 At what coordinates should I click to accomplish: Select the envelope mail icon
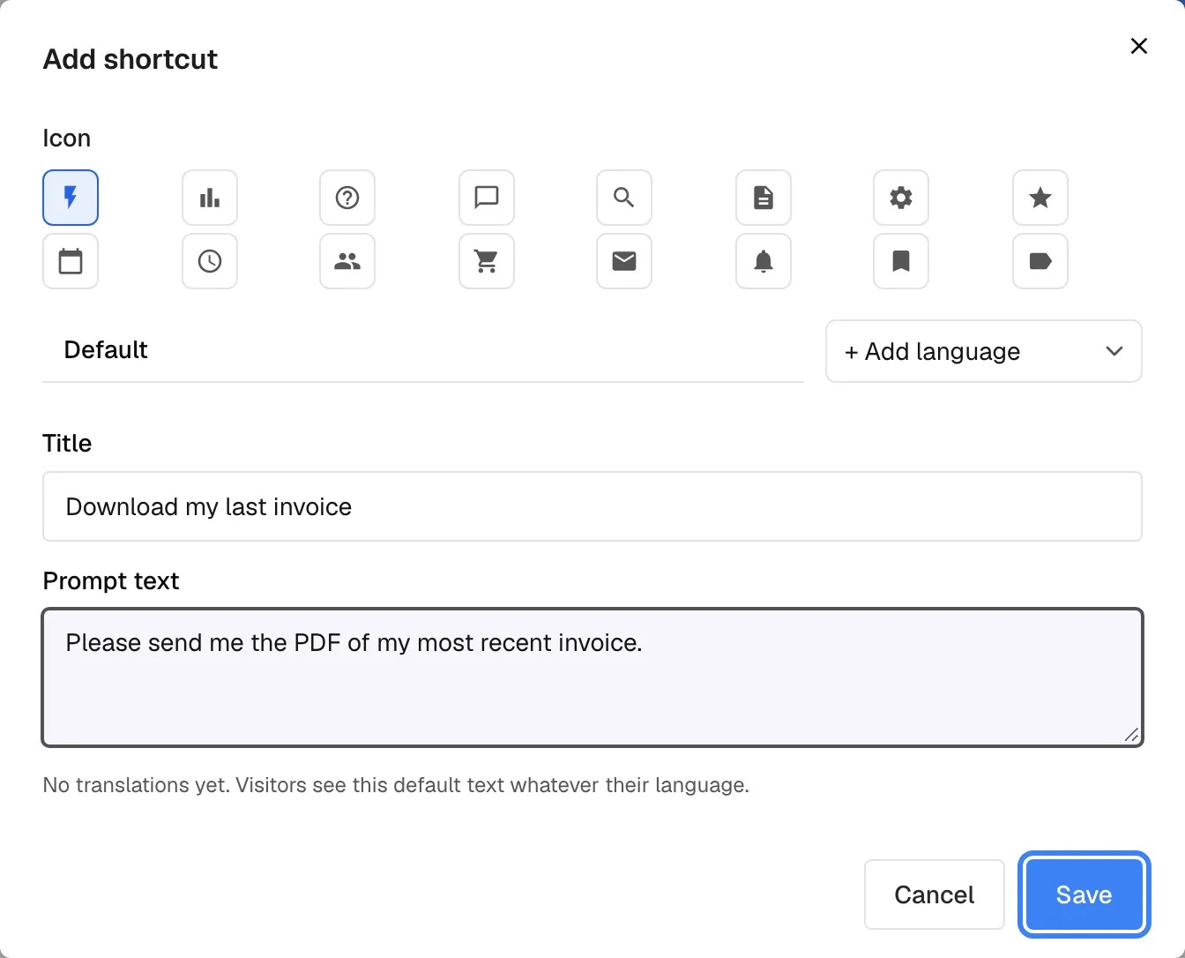pos(624,261)
